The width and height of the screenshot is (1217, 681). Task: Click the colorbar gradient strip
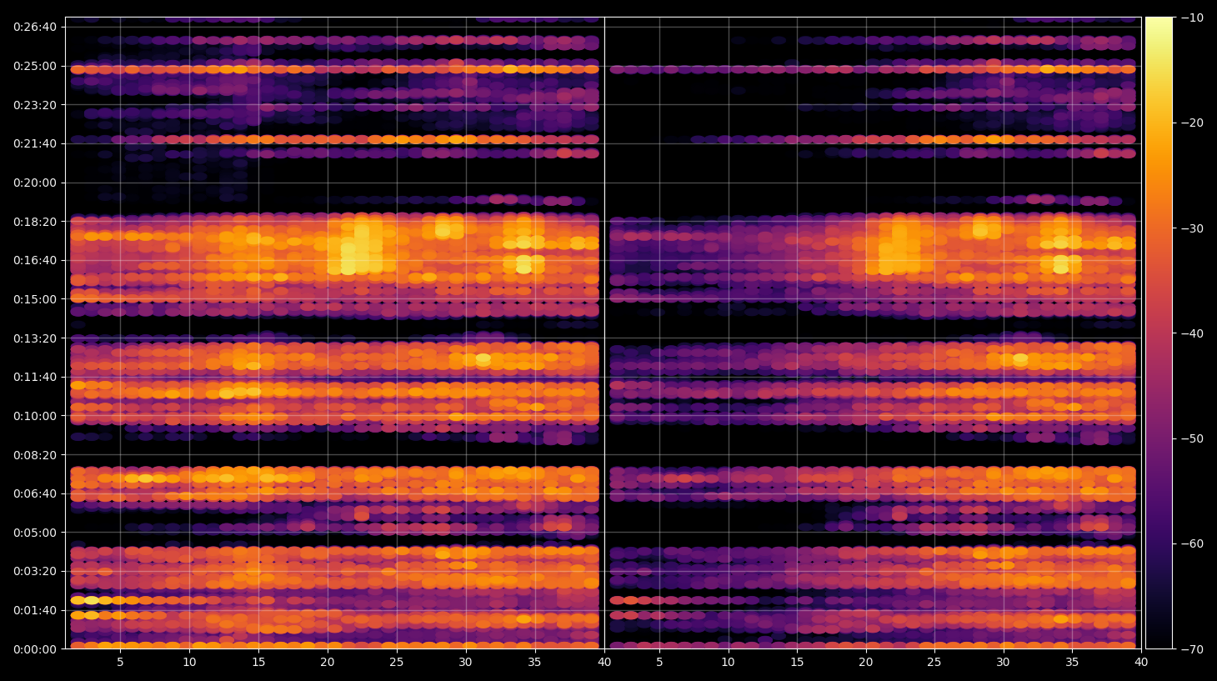[x=1159, y=333]
